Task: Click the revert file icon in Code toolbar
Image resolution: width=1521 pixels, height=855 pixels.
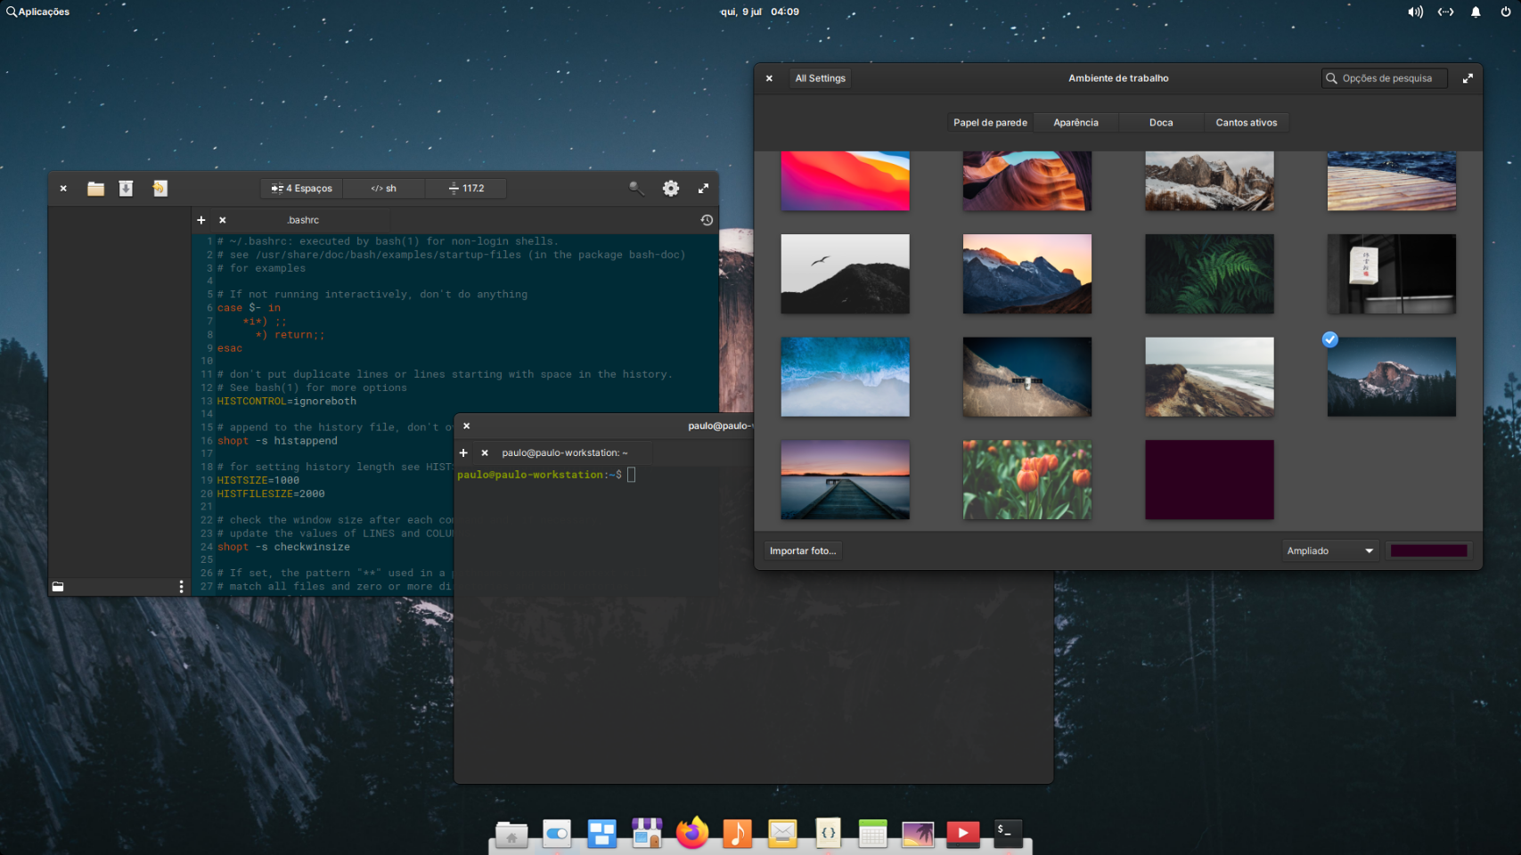Action: pyautogui.click(x=159, y=188)
